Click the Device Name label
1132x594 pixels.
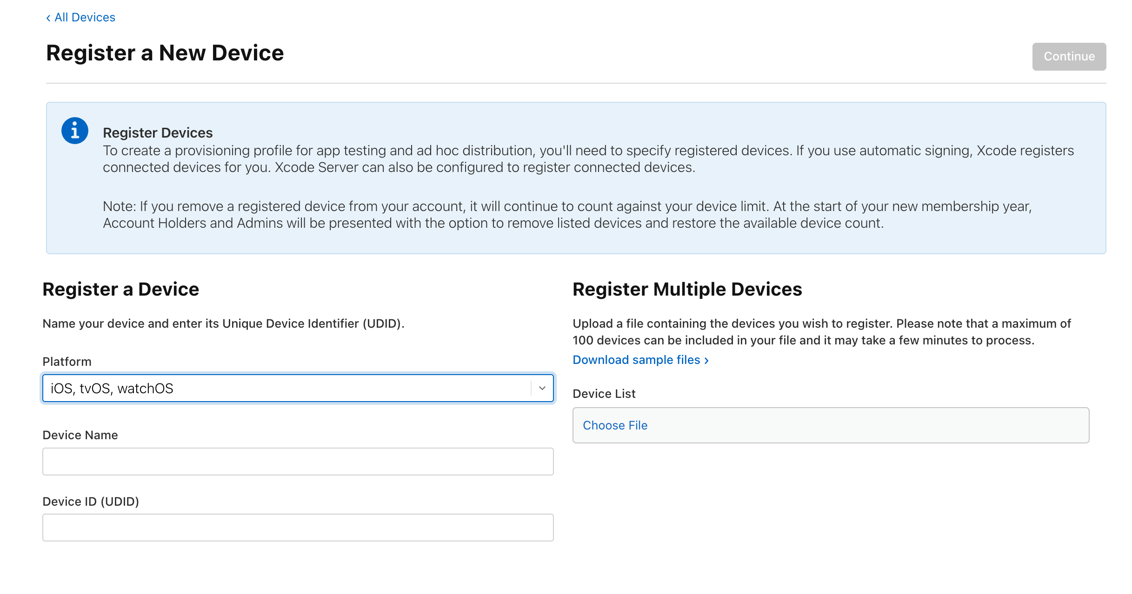coord(80,435)
